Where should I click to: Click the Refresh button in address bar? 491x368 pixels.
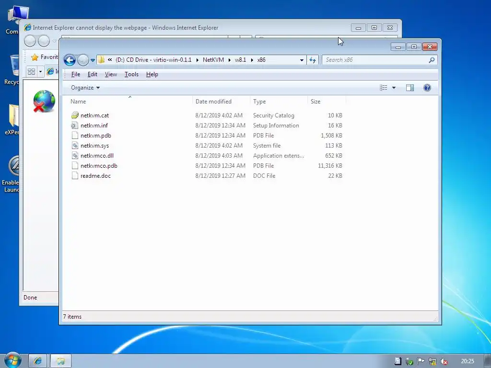tap(313, 60)
